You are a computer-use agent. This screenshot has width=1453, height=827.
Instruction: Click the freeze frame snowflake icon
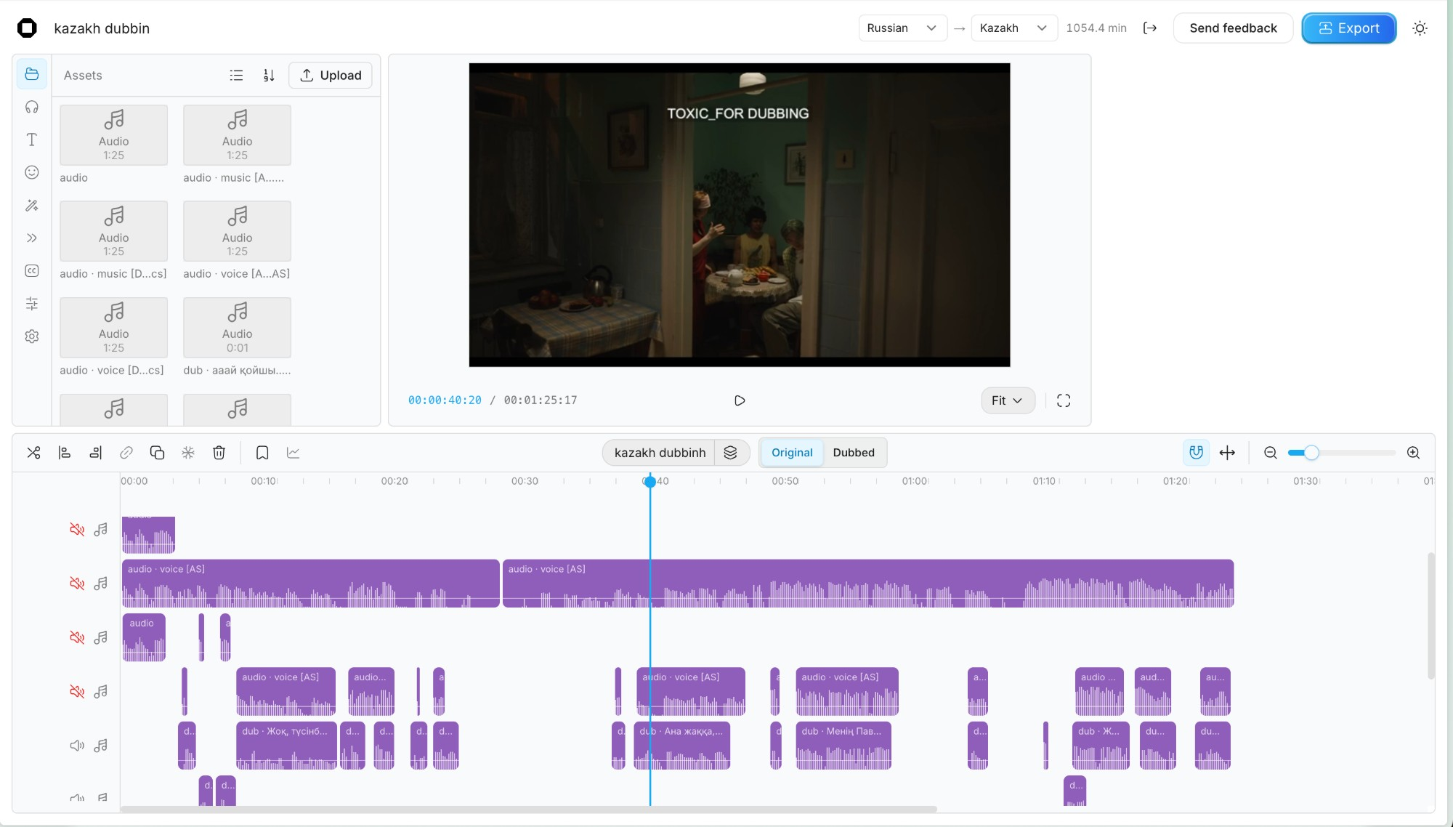[188, 453]
